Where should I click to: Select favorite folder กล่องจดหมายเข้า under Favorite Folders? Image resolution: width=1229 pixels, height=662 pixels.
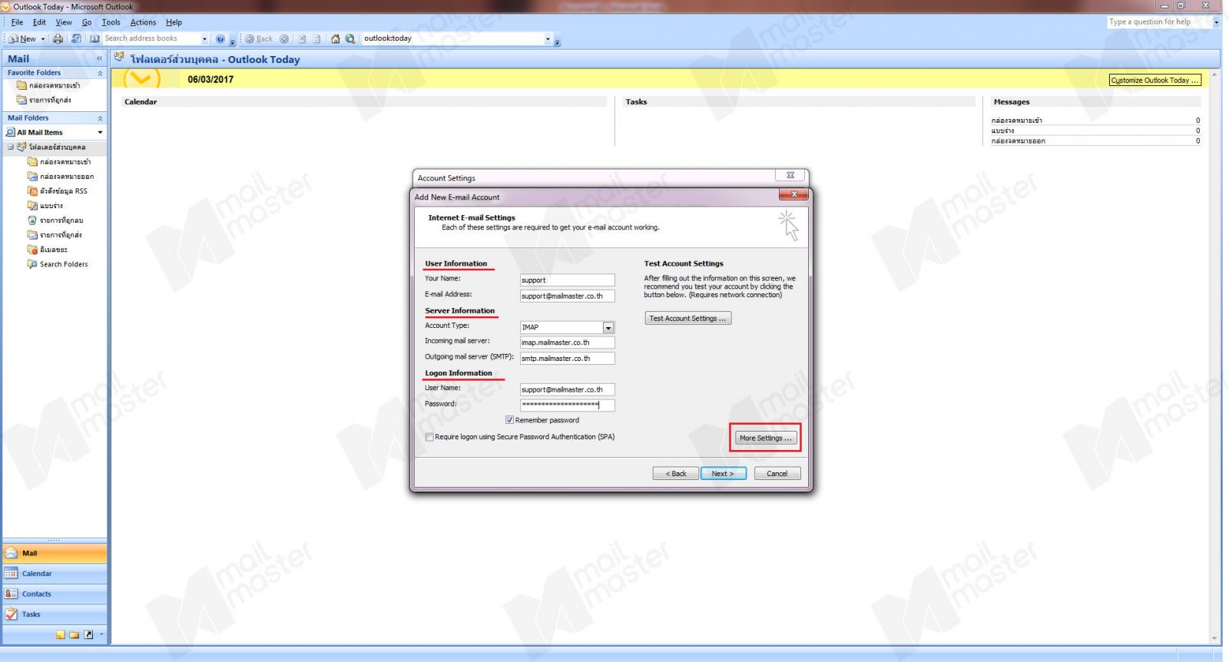coord(48,85)
